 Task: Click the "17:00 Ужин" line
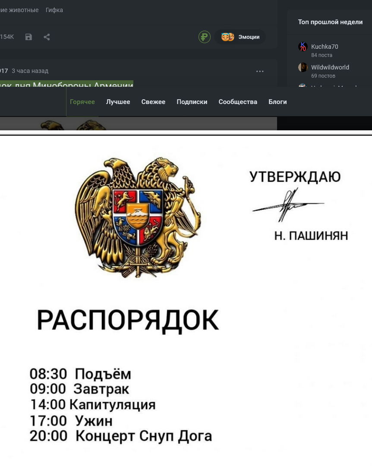[x=71, y=420]
